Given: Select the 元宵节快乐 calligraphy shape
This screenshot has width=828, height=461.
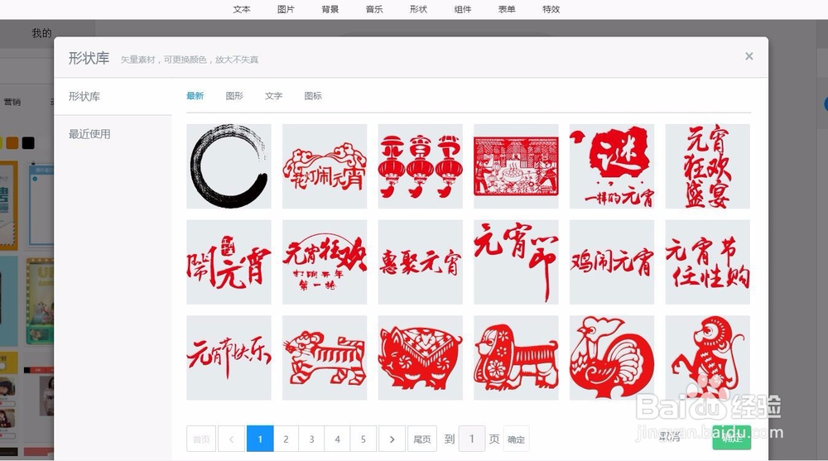Looking at the screenshot, I should coord(229,358).
